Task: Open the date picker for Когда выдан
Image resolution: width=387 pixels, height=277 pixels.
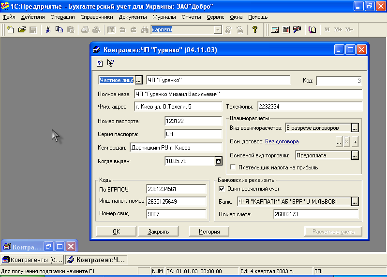Action: point(219,161)
